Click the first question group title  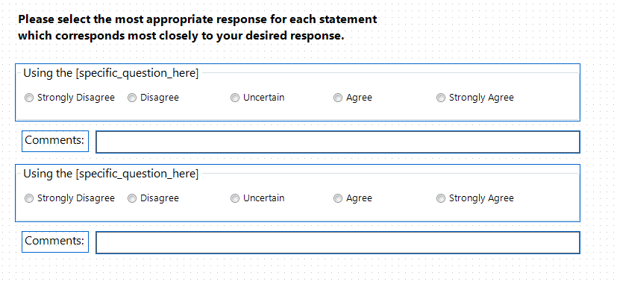111,73
